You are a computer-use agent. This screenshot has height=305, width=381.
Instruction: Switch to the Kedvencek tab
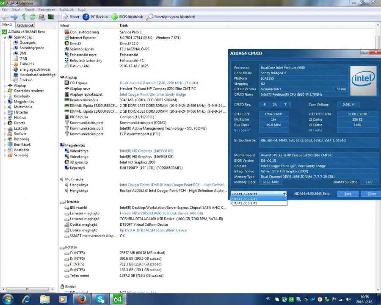[25, 25]
